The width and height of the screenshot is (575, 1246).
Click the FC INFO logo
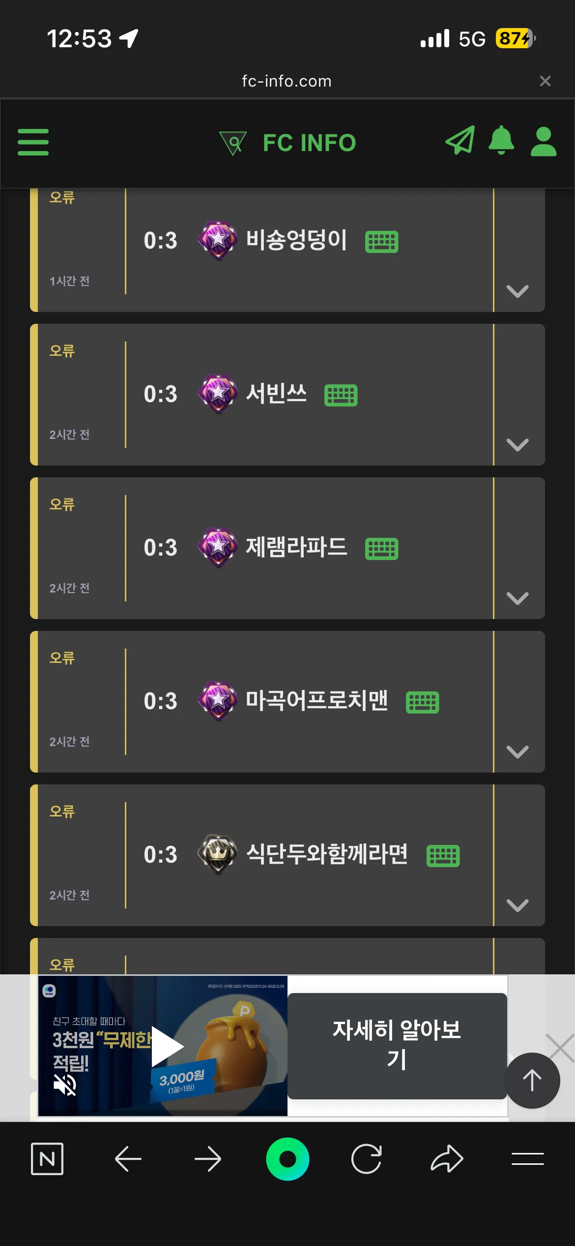point(287,143)
